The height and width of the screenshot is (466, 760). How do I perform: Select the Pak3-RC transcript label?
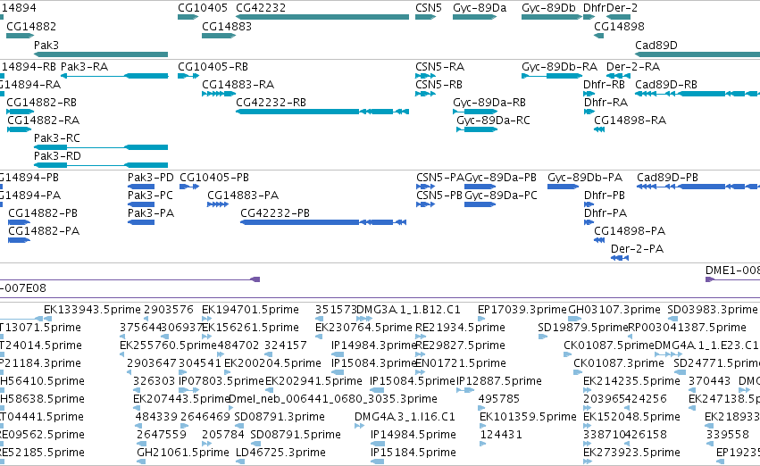click(x=57, y=138)
